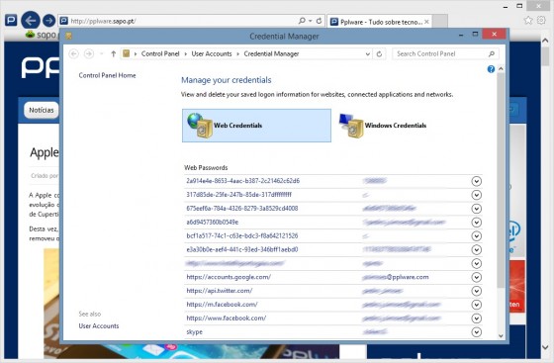Click the https://accounts.google.com/ entry
554x363 pixels.
pos(229,277)
